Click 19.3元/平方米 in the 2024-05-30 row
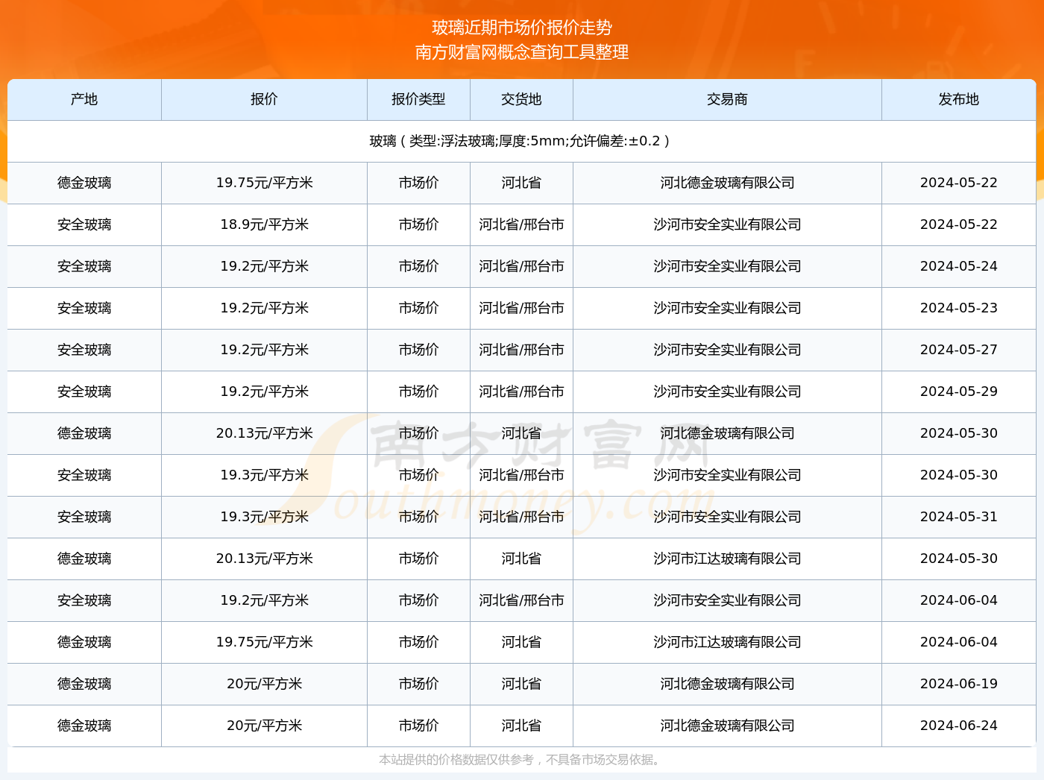 (264, 475)
